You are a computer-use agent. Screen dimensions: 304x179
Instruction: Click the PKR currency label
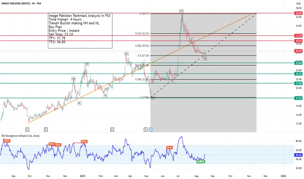298,4
